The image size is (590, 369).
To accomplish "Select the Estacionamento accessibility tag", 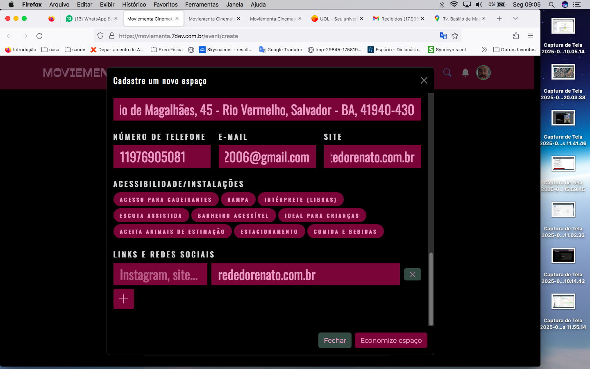I will tap(269, 232).
